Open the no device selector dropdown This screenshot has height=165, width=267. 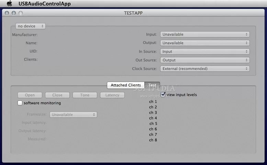coord(31,26)
